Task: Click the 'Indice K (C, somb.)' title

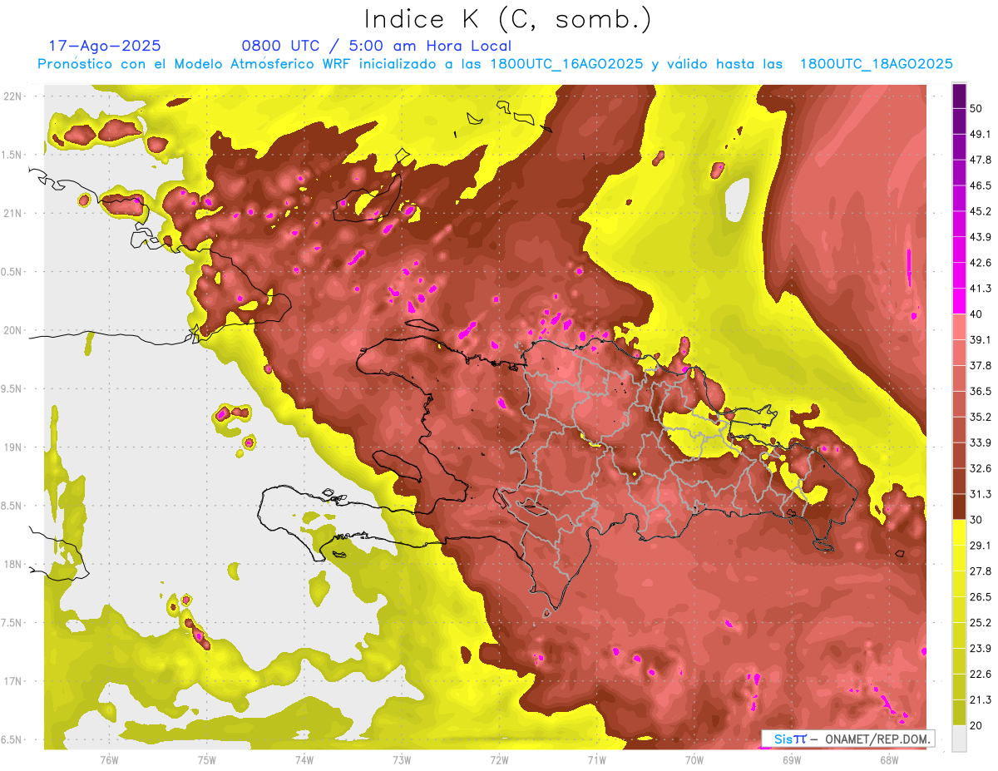Action: pos(508,19)
